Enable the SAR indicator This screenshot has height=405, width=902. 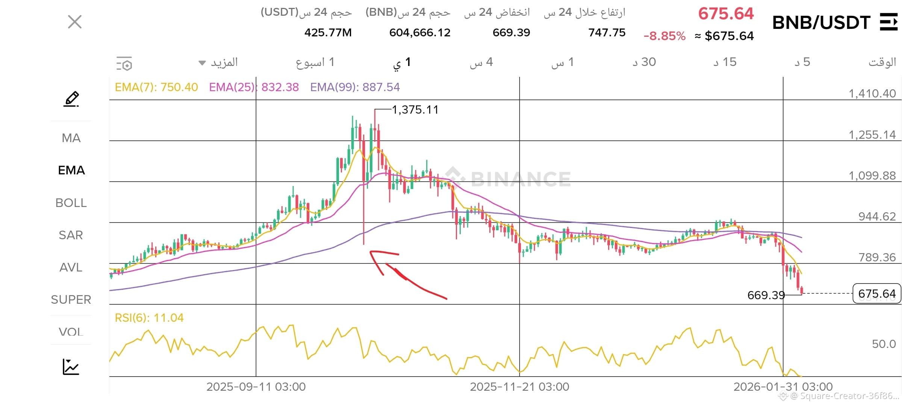point(71,235)
